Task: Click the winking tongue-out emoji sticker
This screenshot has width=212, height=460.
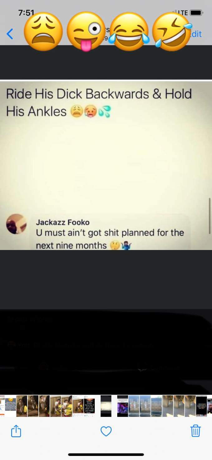Action: point(86,31)
